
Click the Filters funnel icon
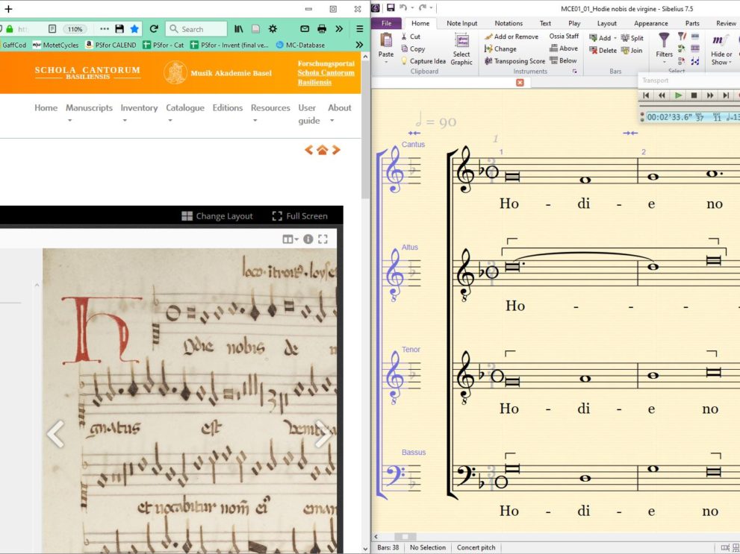click(664, 42)
